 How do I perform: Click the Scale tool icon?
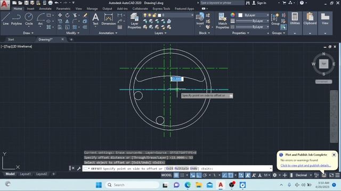tap(68, 27)
